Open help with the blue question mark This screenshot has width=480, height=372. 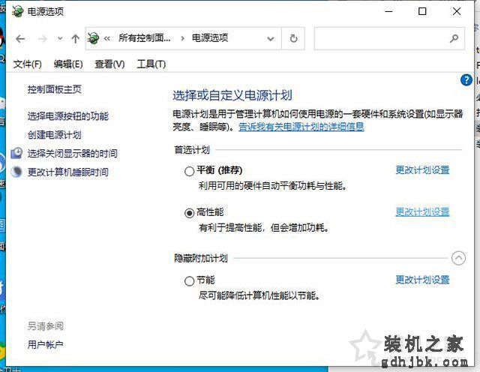coord(466,80)
